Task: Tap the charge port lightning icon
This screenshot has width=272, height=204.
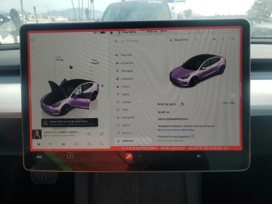Action: click(x=102, y=86)
